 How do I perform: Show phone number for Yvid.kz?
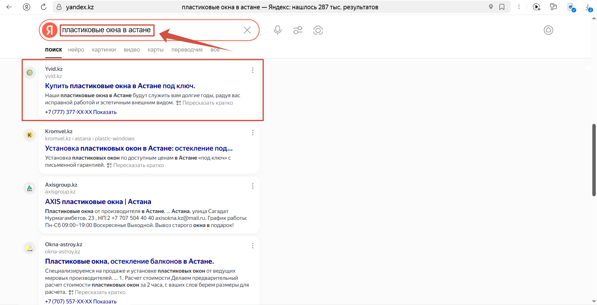click(105, 112)
